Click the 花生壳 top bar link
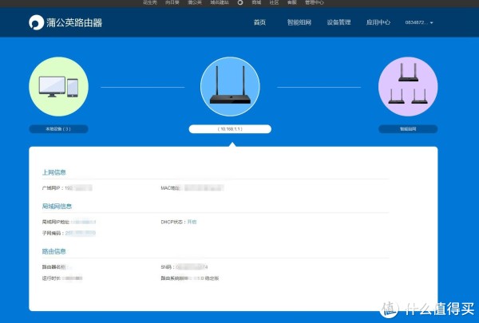The height and width of the screenshot is (323, 479). click(x=150, y=2)
